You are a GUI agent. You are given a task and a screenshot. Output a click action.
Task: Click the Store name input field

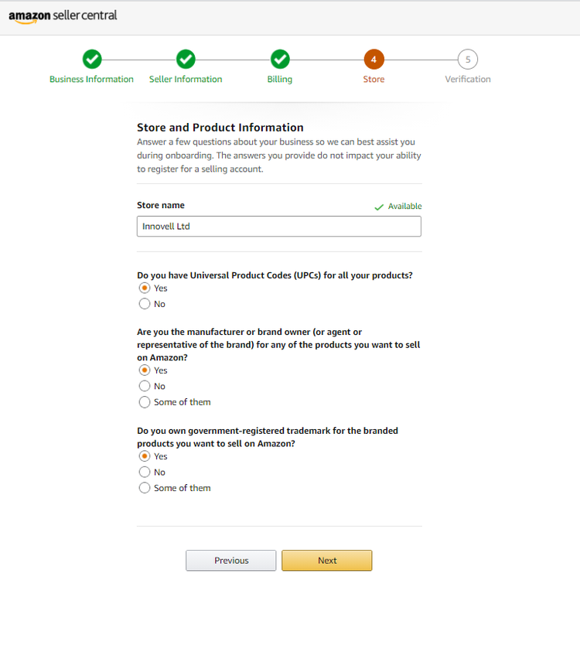(x=278, y=226)
